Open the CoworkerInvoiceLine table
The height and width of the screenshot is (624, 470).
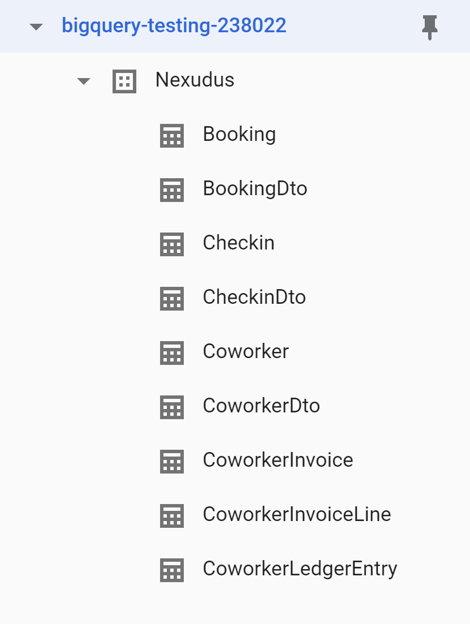(297, 515)
